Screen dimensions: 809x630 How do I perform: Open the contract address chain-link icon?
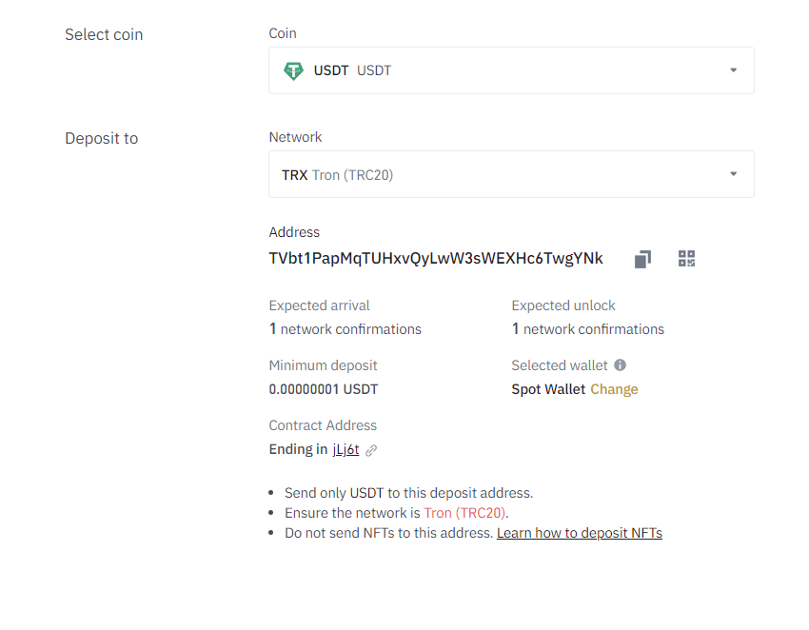pyautogui.click(x=371, y=450)
